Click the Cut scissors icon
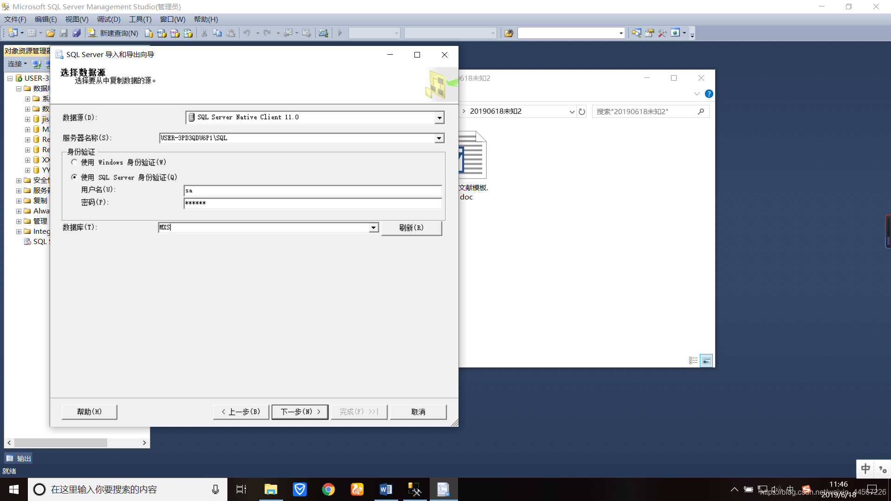891x501 pixels. (x=204, y=33)
